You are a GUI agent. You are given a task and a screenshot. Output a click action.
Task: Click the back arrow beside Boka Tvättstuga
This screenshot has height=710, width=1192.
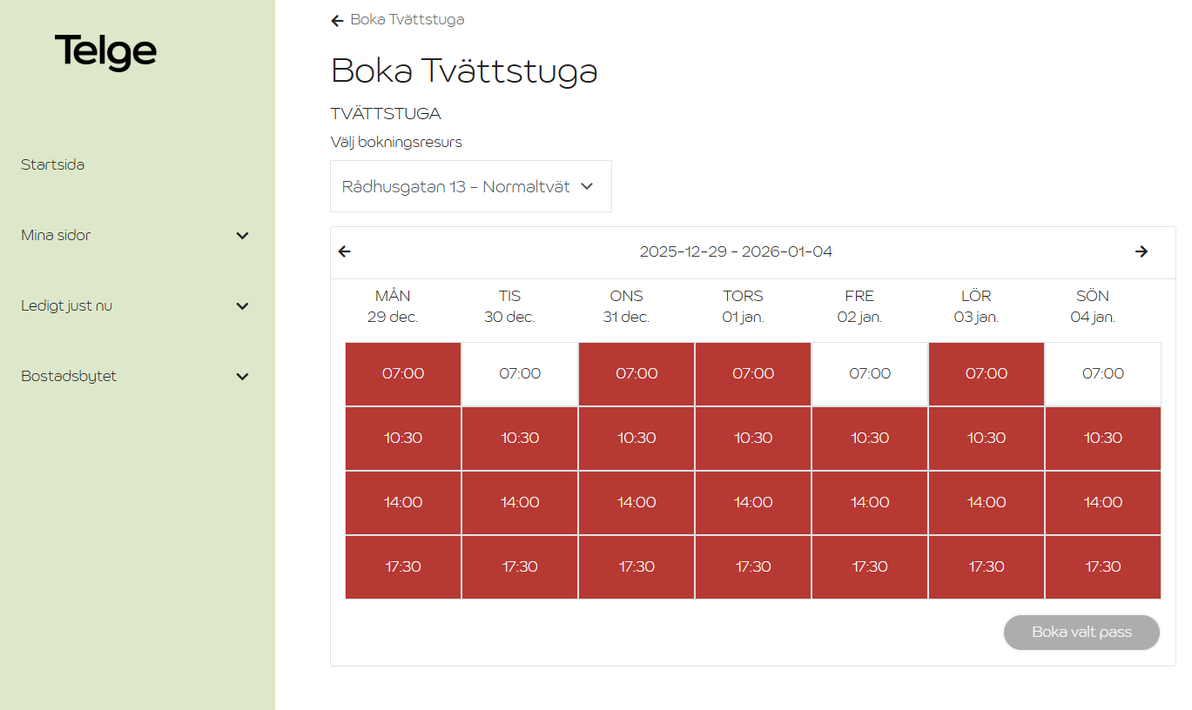tap(338, 21)
